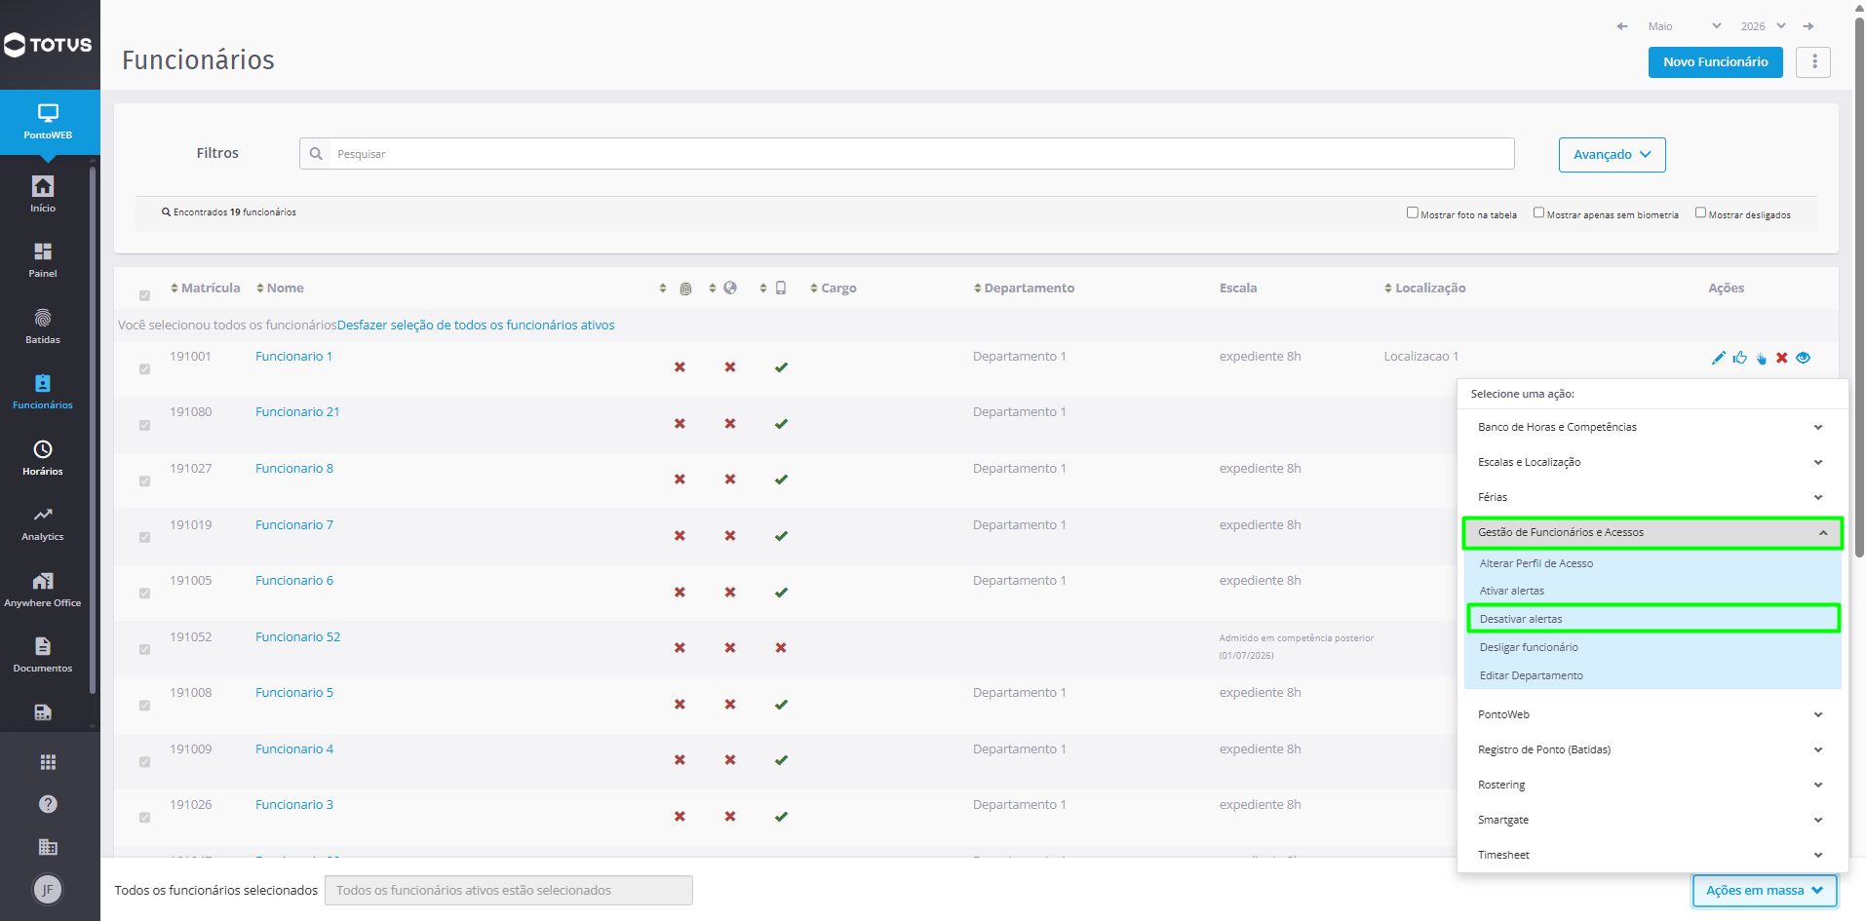View Funcionario 1 with the eye icon
1866x921 pixels.
1804,358
